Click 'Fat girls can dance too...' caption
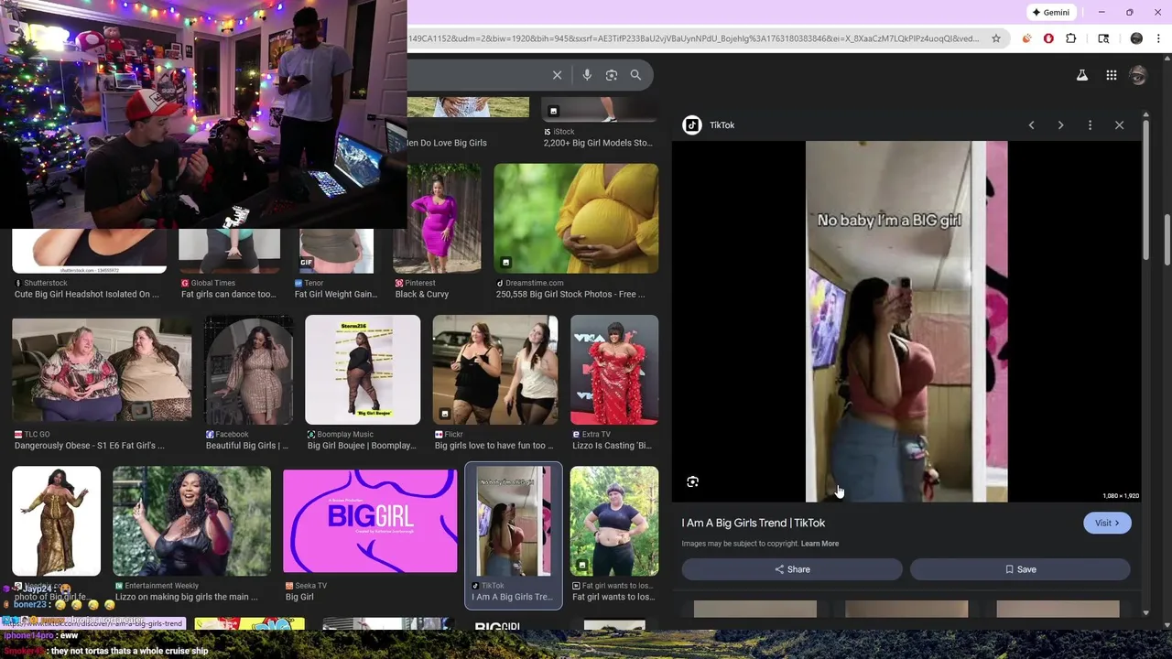Screen dimensions: 1172x659 [x=228, y=295]
